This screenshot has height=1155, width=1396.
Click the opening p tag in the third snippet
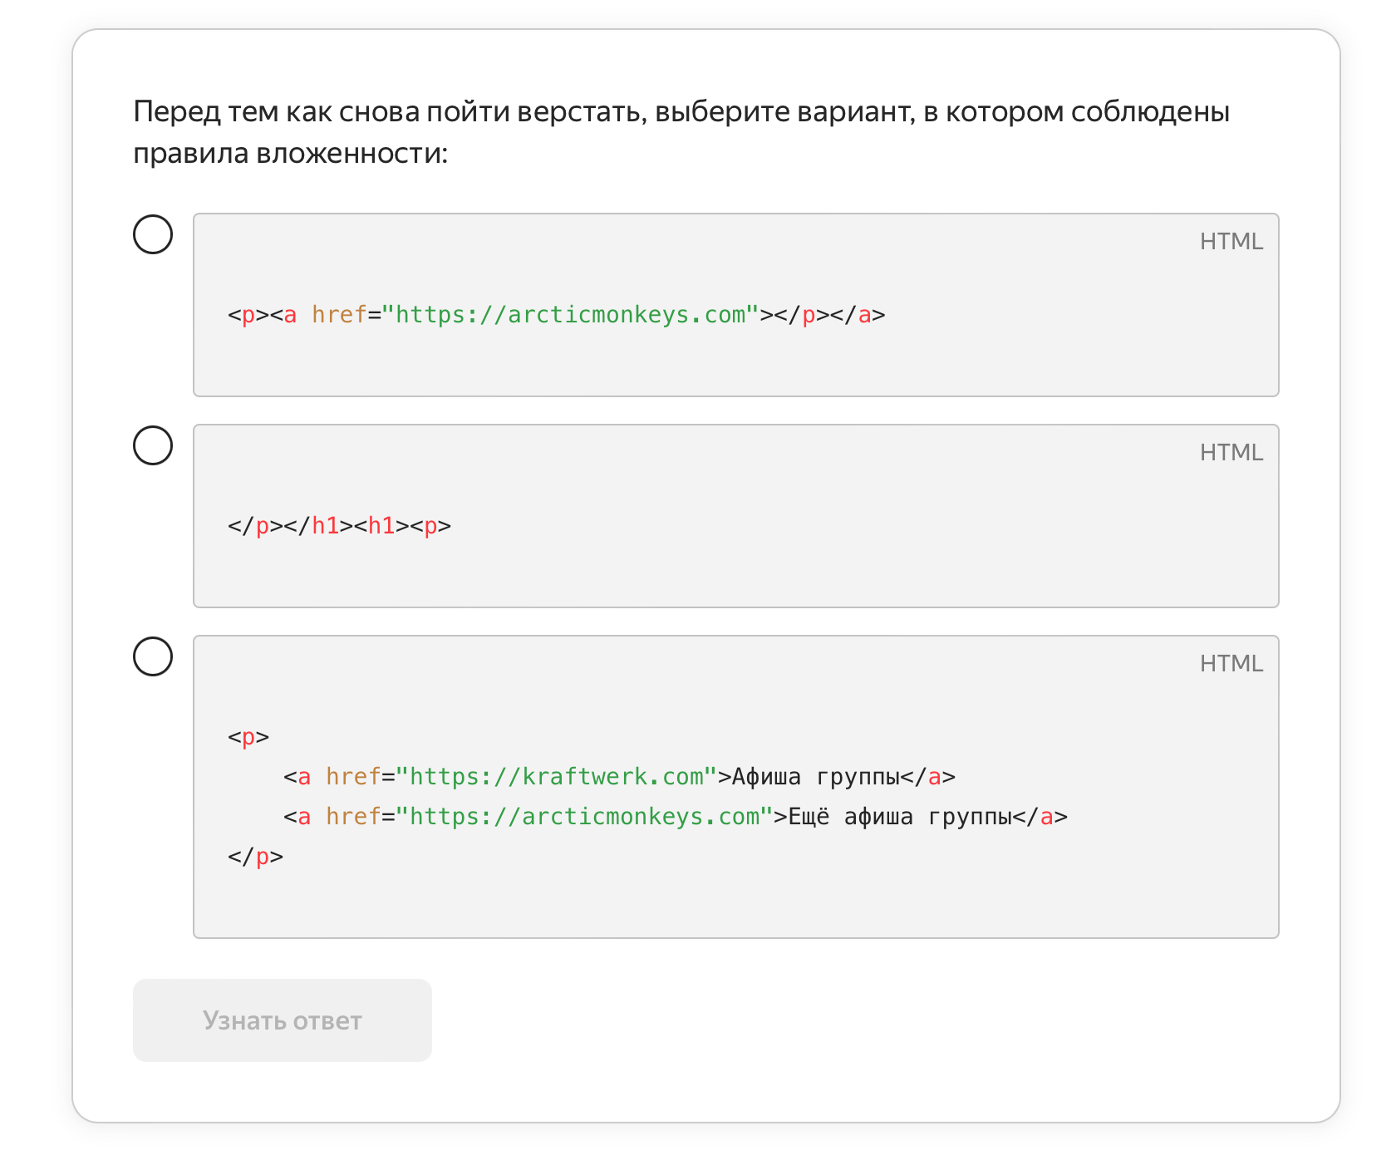point(247,736)
